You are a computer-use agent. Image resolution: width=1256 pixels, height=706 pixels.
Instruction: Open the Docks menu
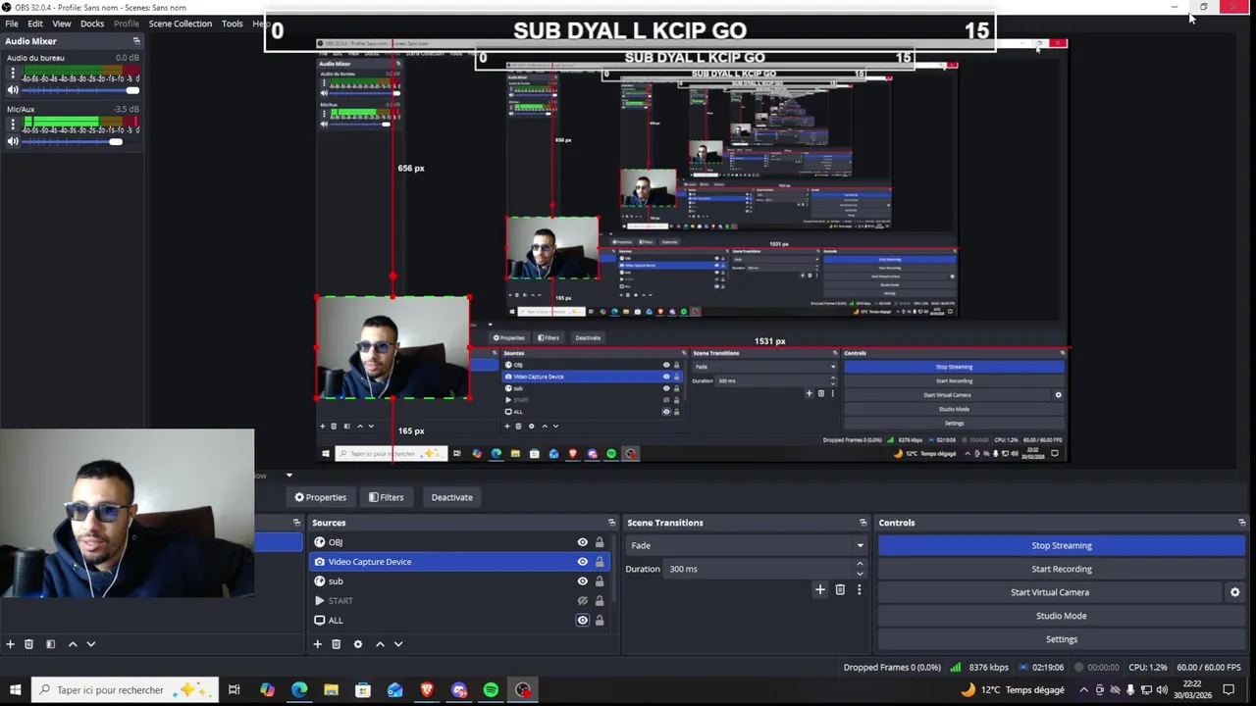tap(92, 24)
